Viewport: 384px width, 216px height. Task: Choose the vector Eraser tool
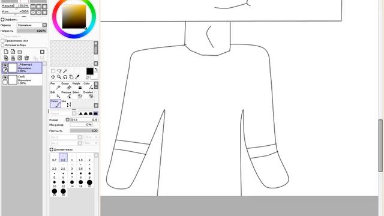(67, 86)
